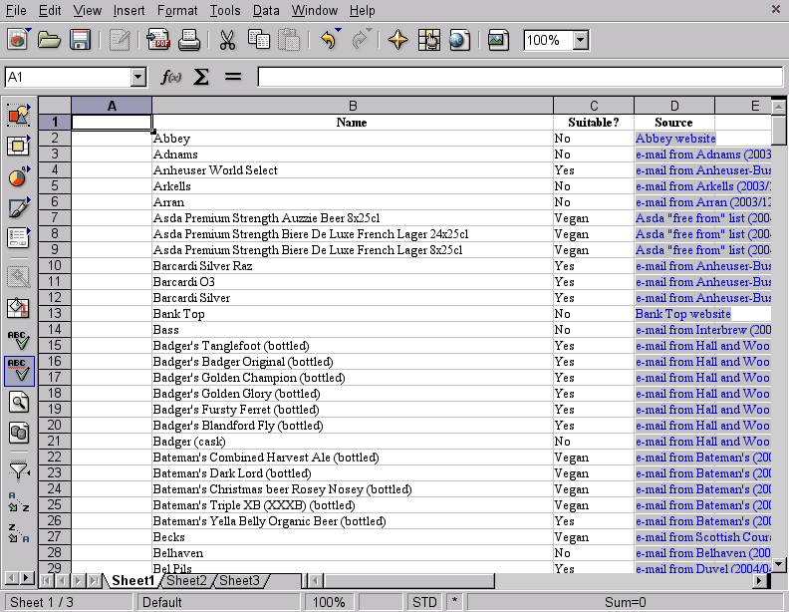Image resolution: width=789 pixels, height=612 pixels.
Task: Sort ascending A to Z
Action: 19,501
